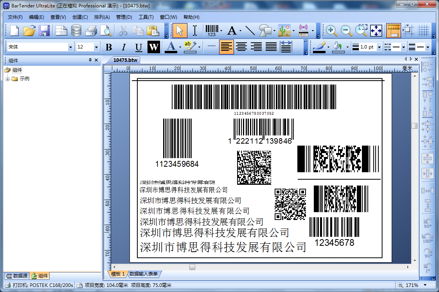Select the line drawing tool
Viewport: 439px width, 292px height.
tap(250, 31)
